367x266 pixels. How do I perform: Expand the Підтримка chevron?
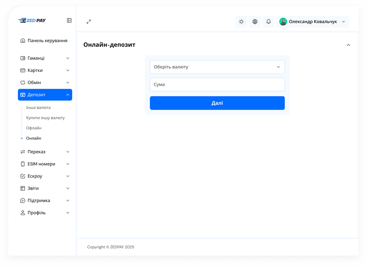(x=68, y=201)
